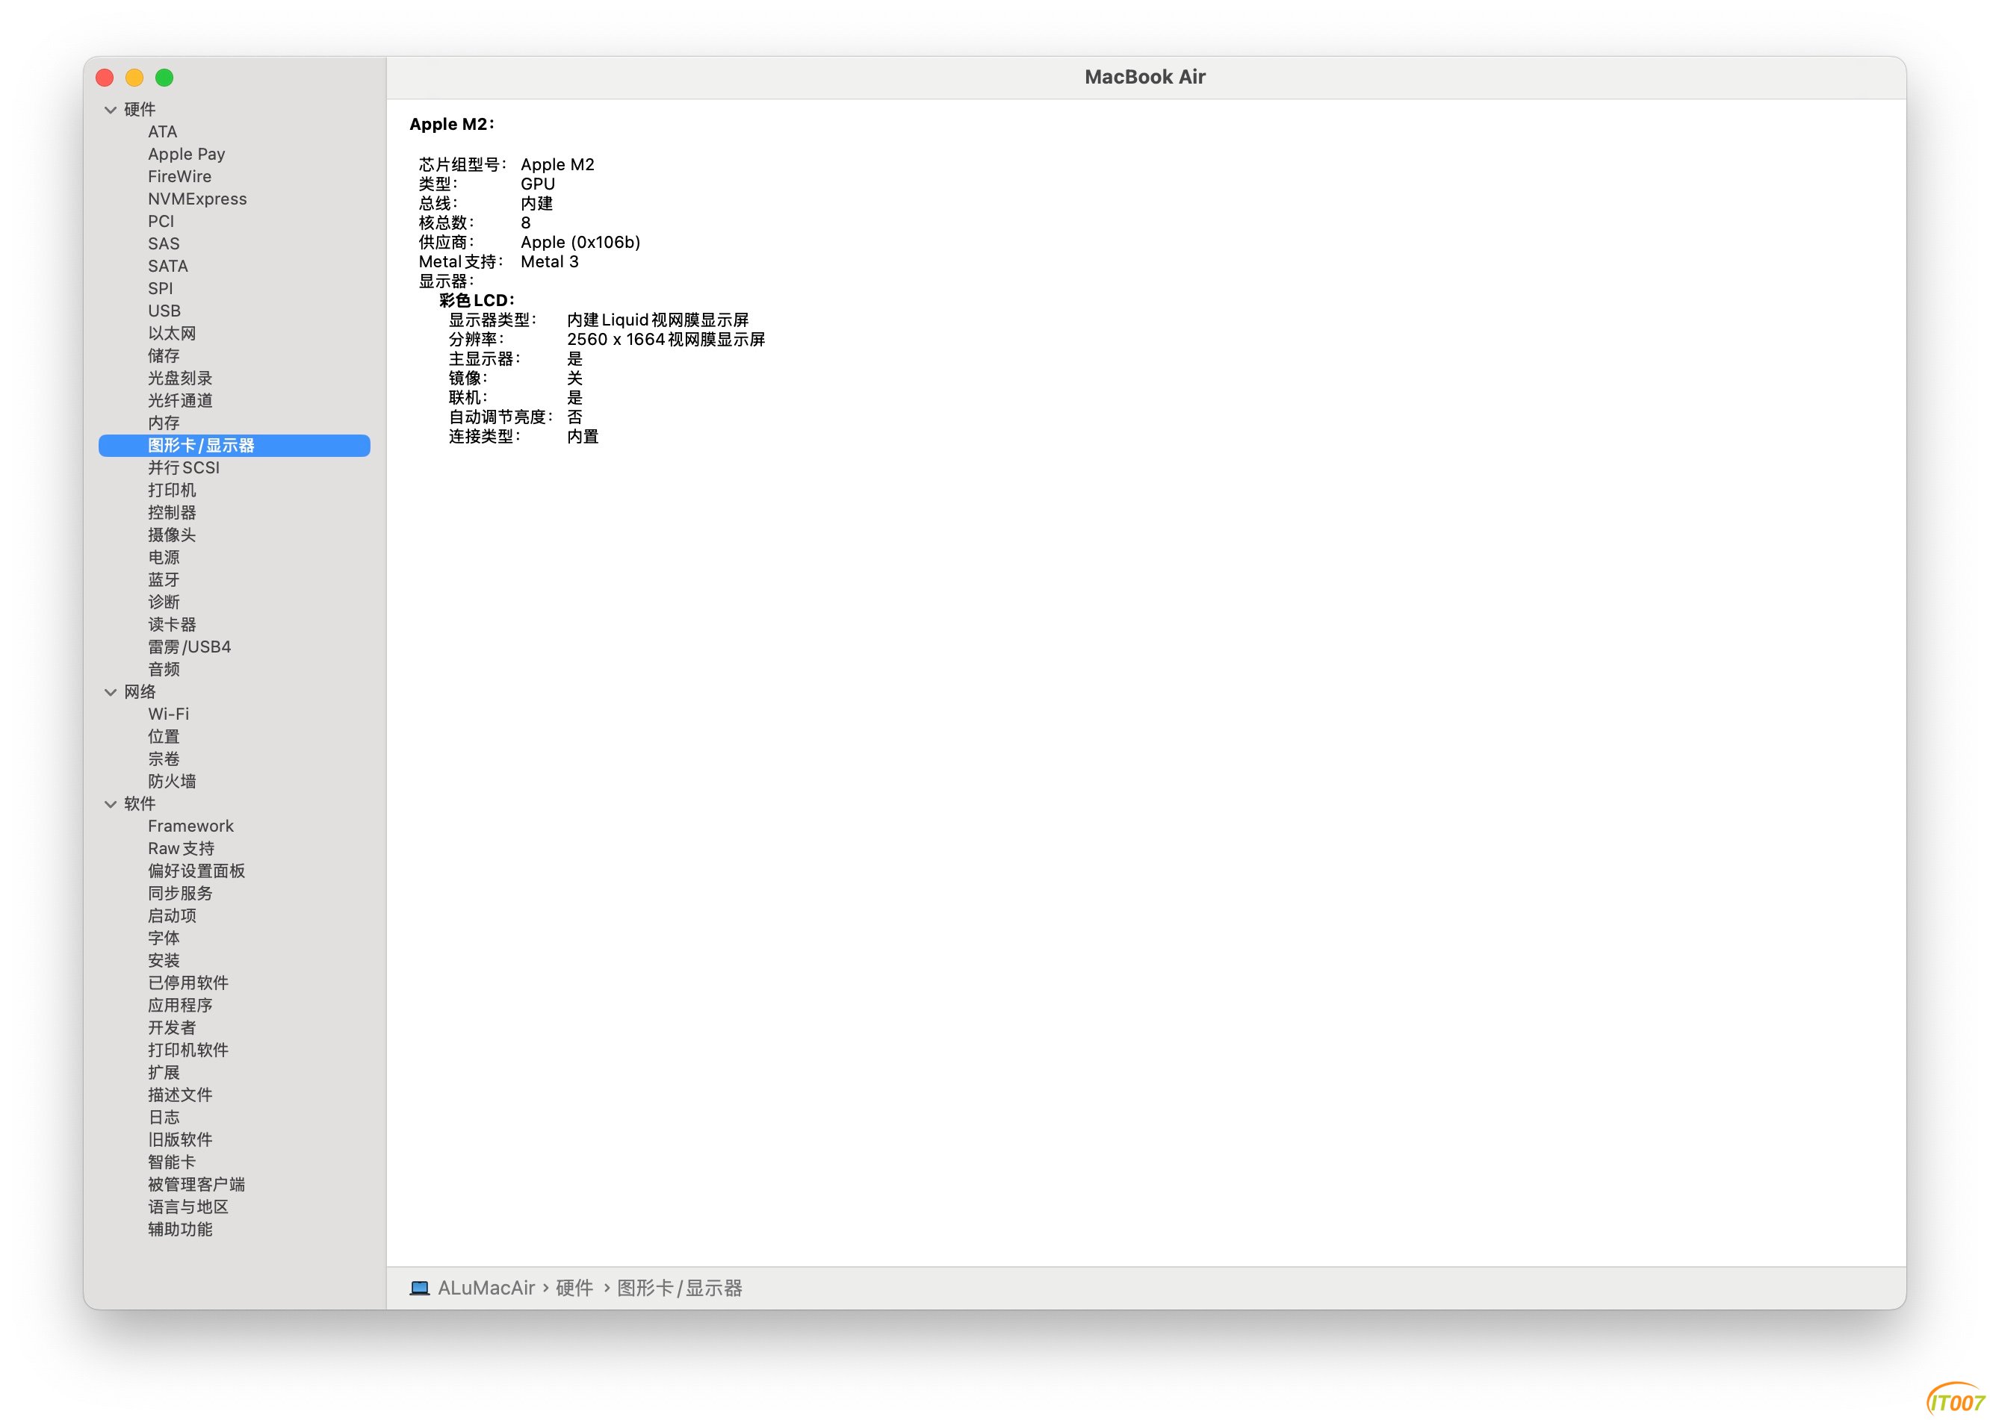The width and height of the screenshot is (1990, 1420).
Task: Open 辅助功能 entry
Action: tap(180, 1230)
